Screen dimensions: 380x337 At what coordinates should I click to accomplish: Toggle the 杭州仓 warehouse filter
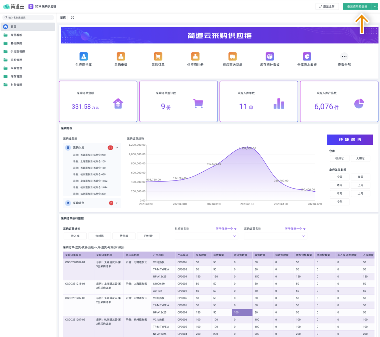(339, 158)
